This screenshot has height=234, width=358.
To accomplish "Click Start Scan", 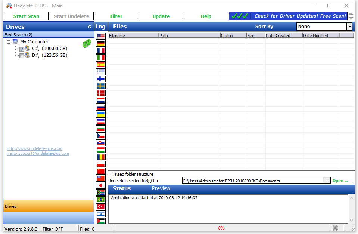I will tap(26, 16).
